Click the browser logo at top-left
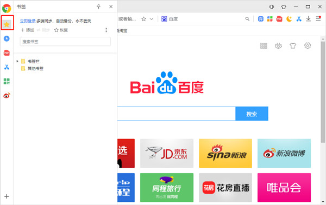The height and width of the screenshot is (205, 326). (7, 8)
